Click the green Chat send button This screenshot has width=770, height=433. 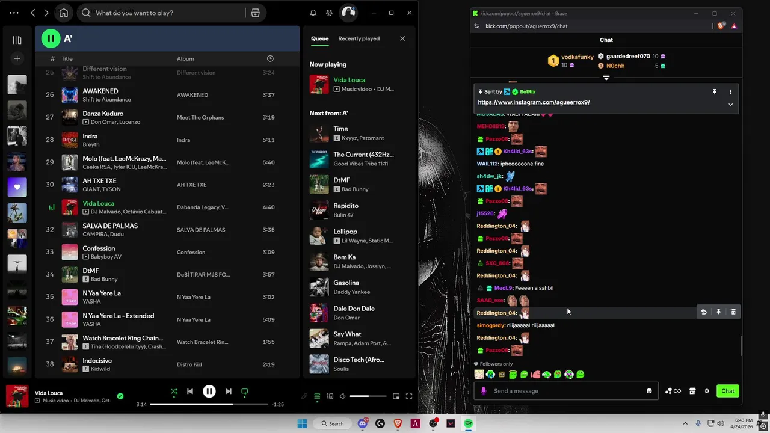click(728, 391)
